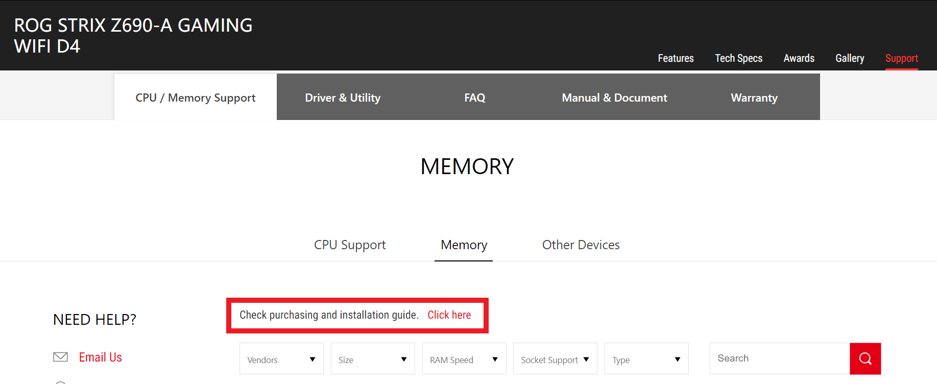The height and width of the screenshot is (384, 937).
Task: Open the FAQ tab
Action: (x=475, y=97)
